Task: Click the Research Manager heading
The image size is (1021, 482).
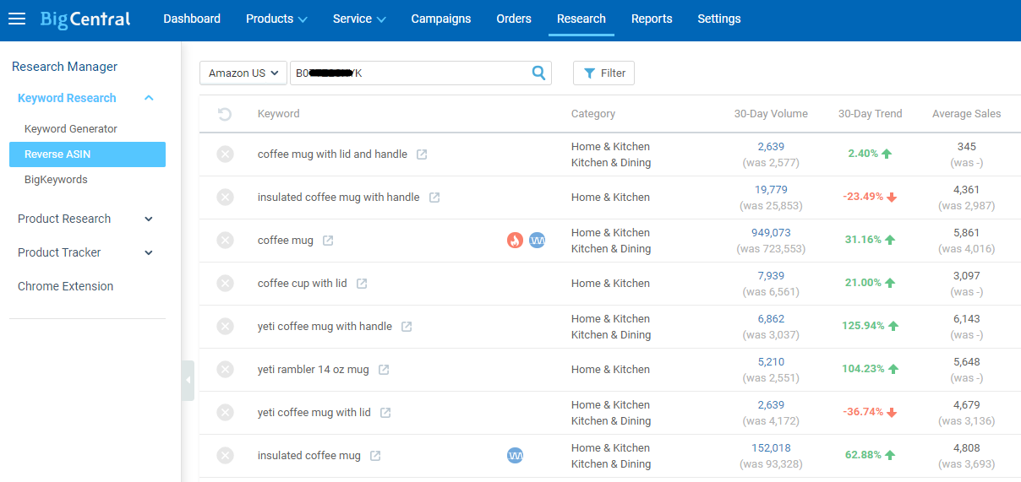Action: 64,67
